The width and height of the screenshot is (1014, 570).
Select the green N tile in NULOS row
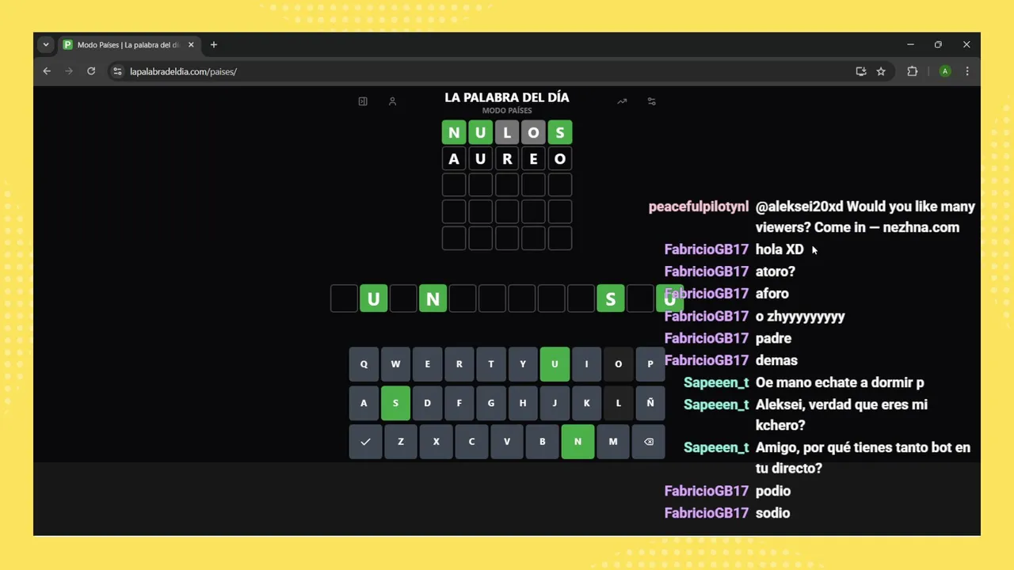pos(454,132)
